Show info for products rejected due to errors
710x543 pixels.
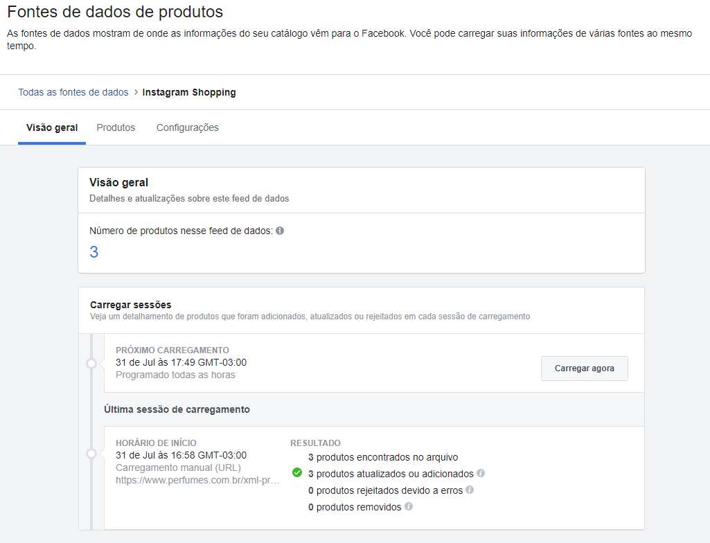pos(470,490)
